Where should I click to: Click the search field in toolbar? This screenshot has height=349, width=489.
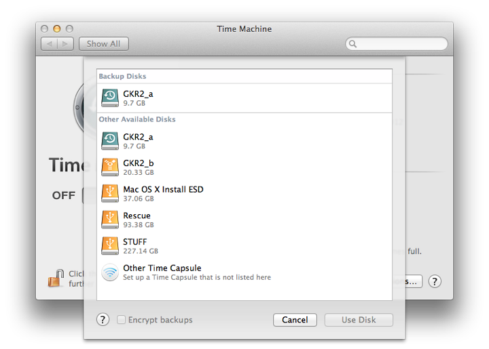397,44
